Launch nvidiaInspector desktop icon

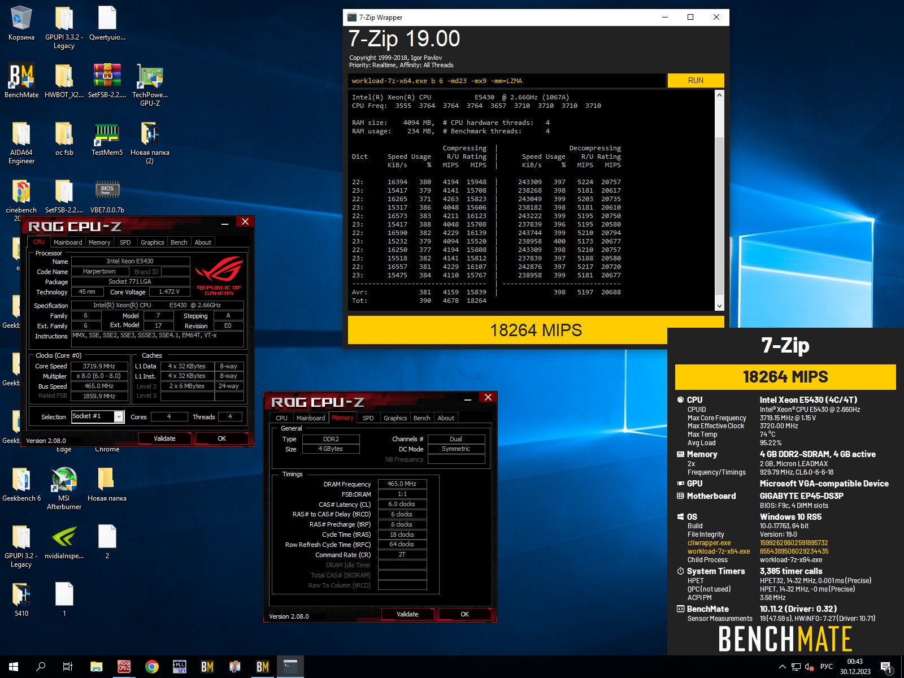[64, 541]
